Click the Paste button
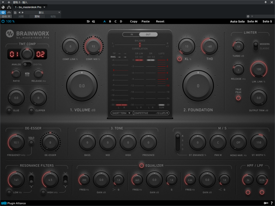The width and height of the screenshot is (275, 206). 146,21
